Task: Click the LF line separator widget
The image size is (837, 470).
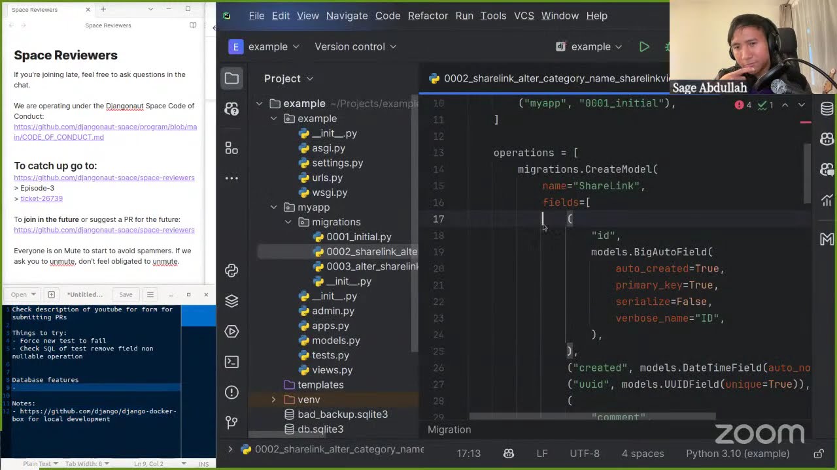Action: pos(542,454)
